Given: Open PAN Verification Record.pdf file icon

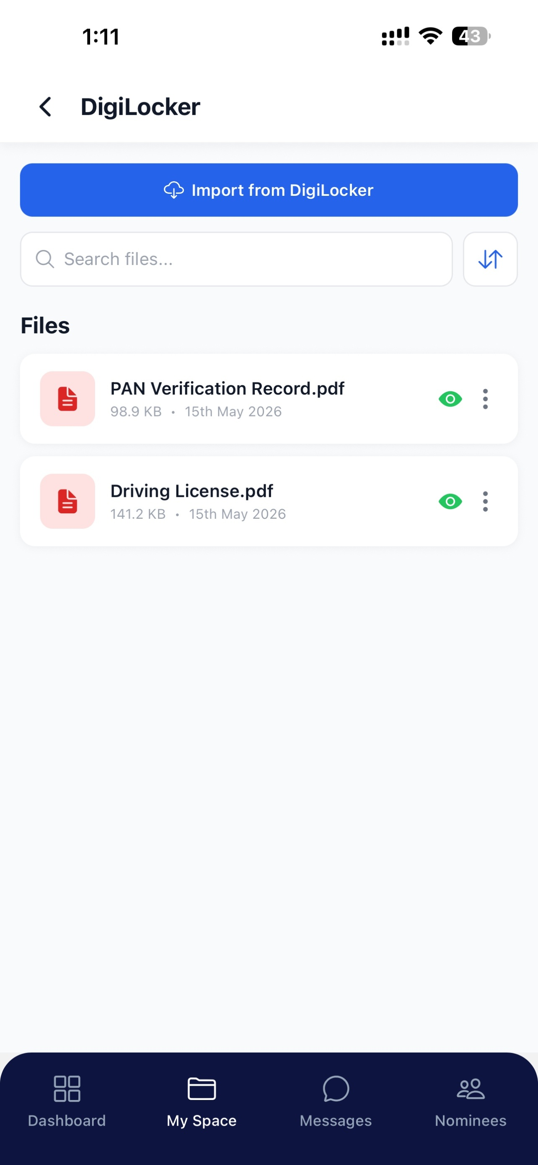Looking at the screenshot, I should [68, 399].
